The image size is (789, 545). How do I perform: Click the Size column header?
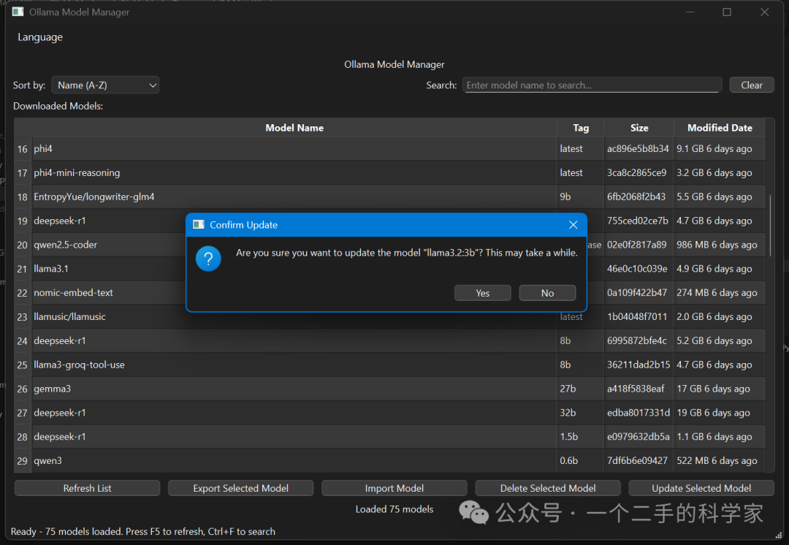coord(639,128)
